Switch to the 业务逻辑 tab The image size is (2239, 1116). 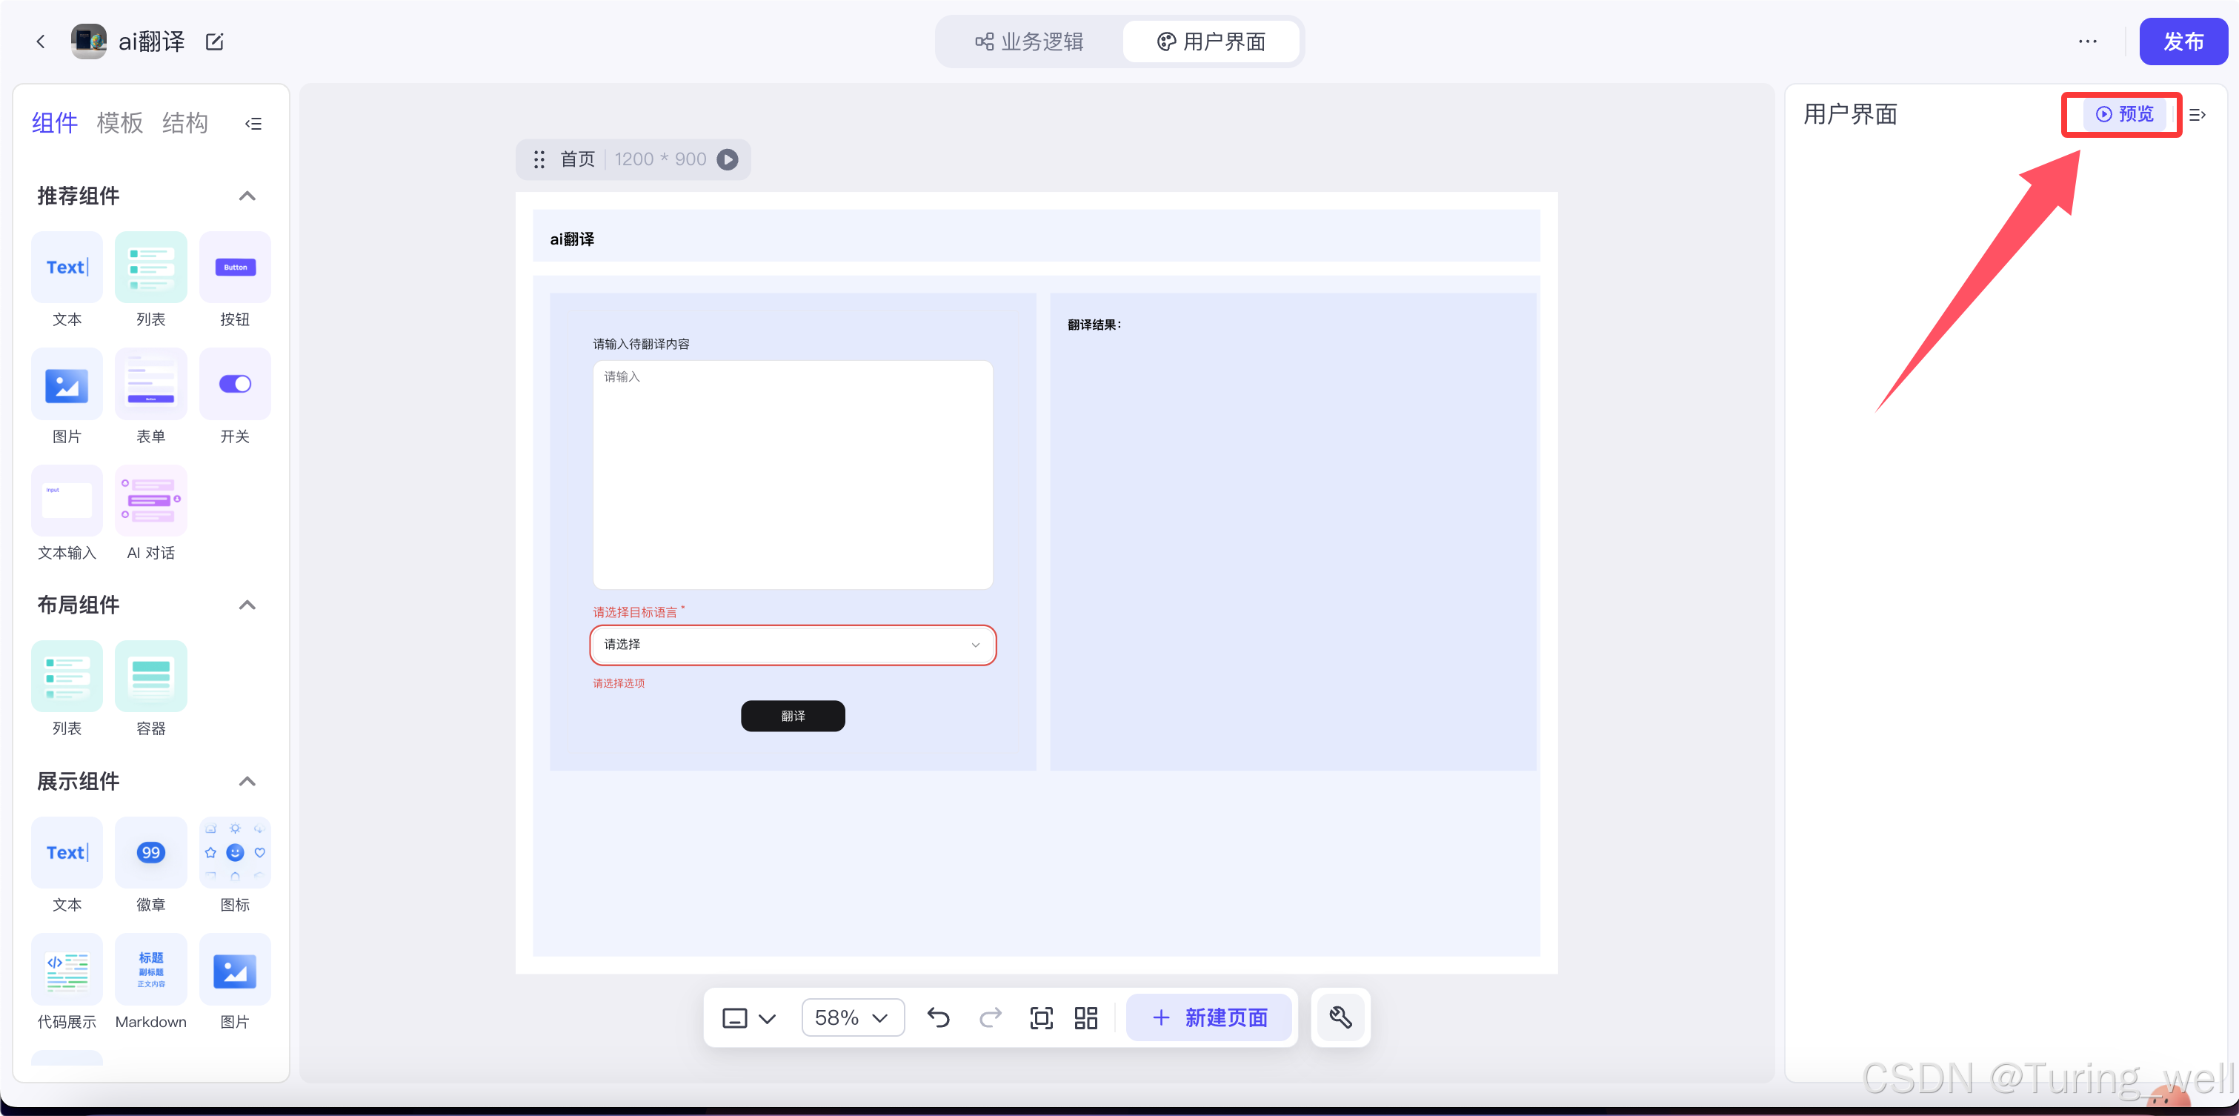coord(1030,41)
